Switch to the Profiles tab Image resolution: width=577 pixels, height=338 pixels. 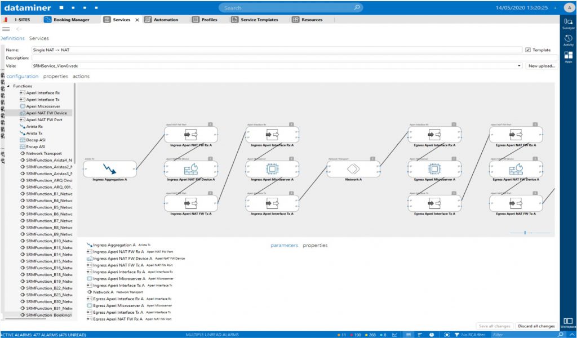[x=205, y=20]
